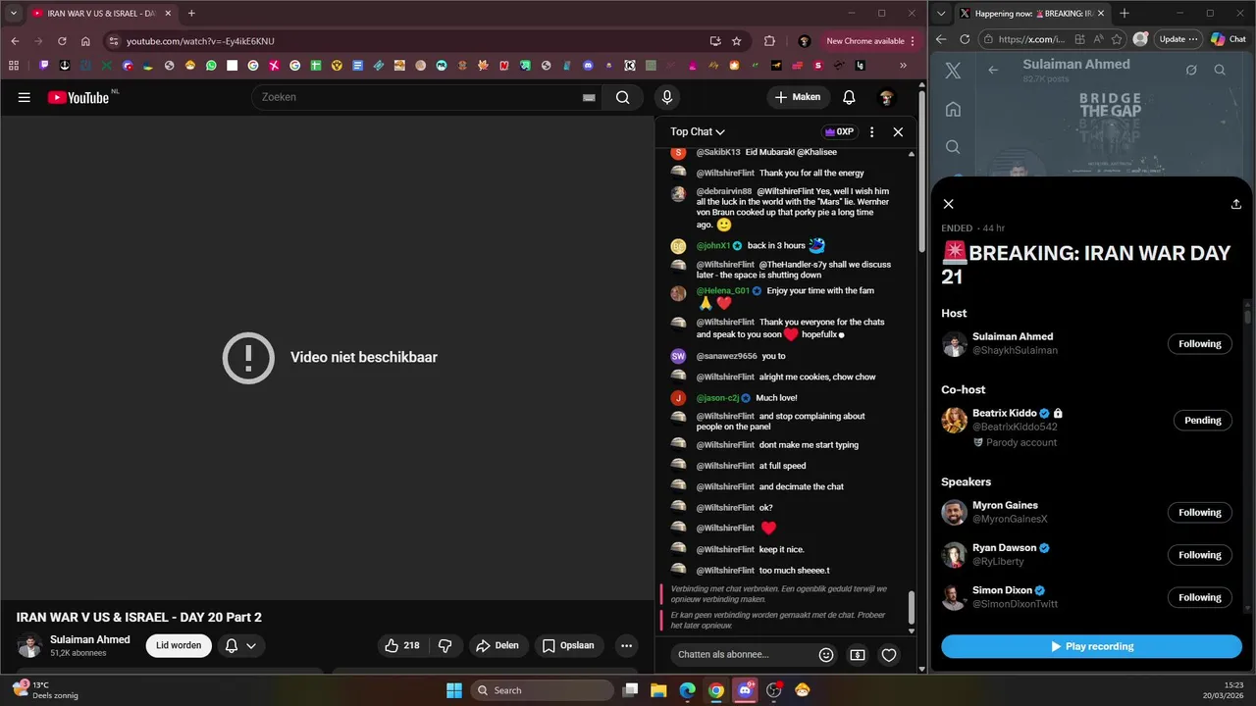Refresh the X page in Edge
Viewport: 1256px width, 706px height.
[965, 39]
